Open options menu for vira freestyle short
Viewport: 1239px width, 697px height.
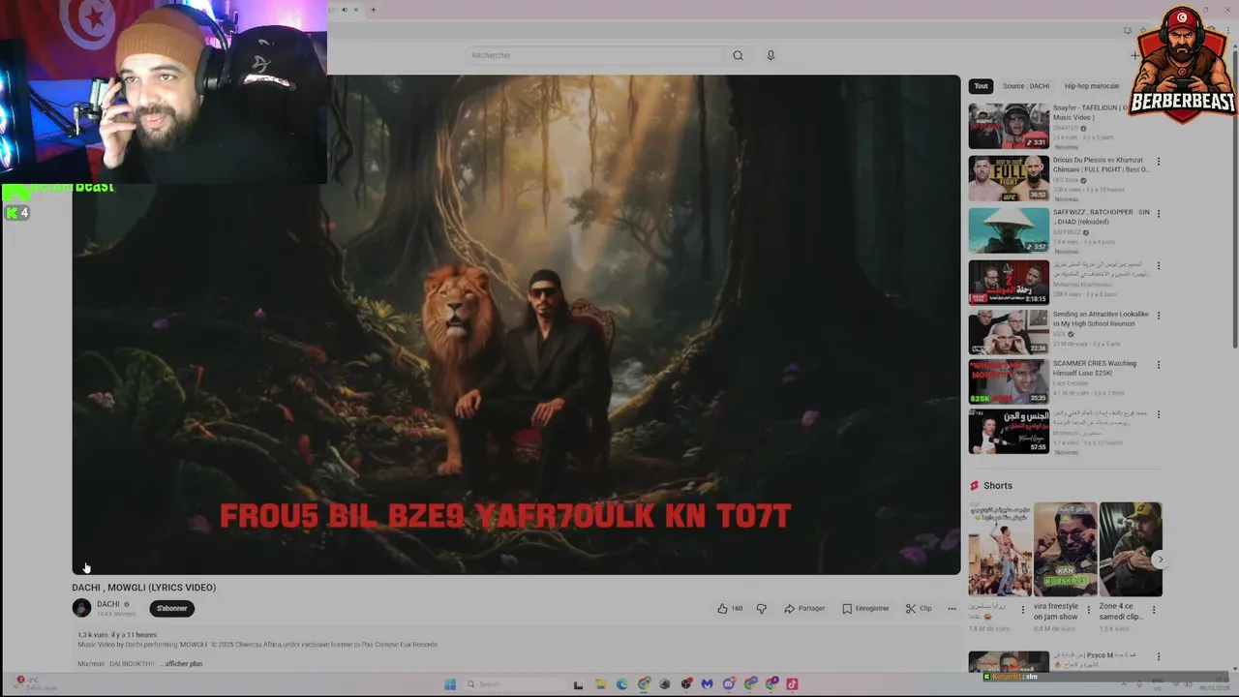pos(1088,611)
